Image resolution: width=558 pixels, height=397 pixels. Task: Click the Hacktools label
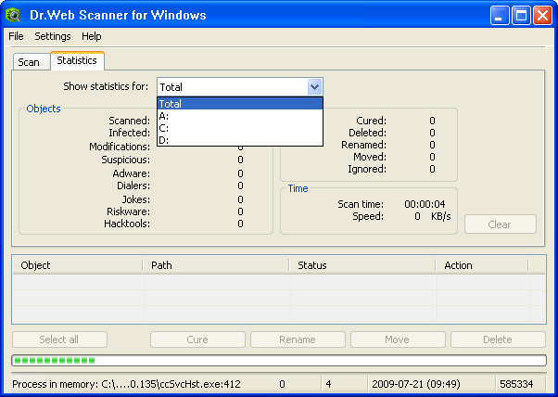click(127, 224)
